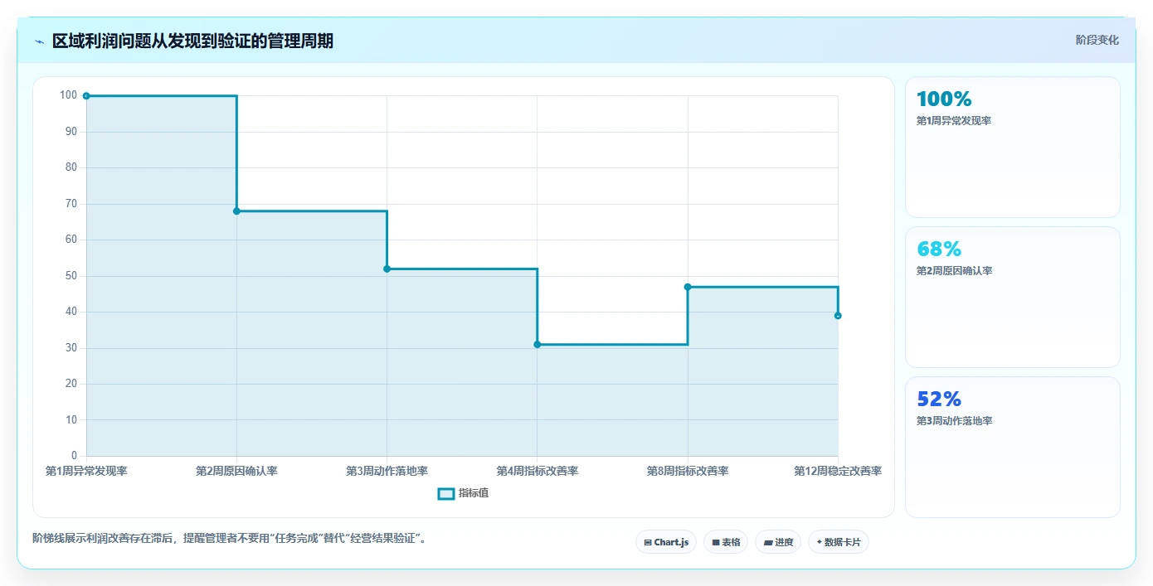Click the 100% value in first card

(944, 99)
